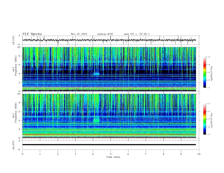Click the "ch.3(V)" axis label
Viewport: 224px width, 173px height.
tap(14, 145)
